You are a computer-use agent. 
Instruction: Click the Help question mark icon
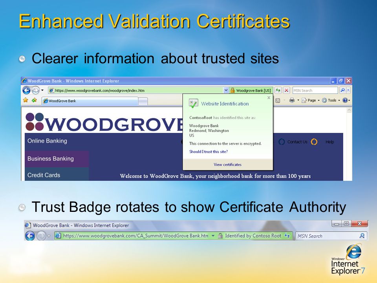click(345, 100)
